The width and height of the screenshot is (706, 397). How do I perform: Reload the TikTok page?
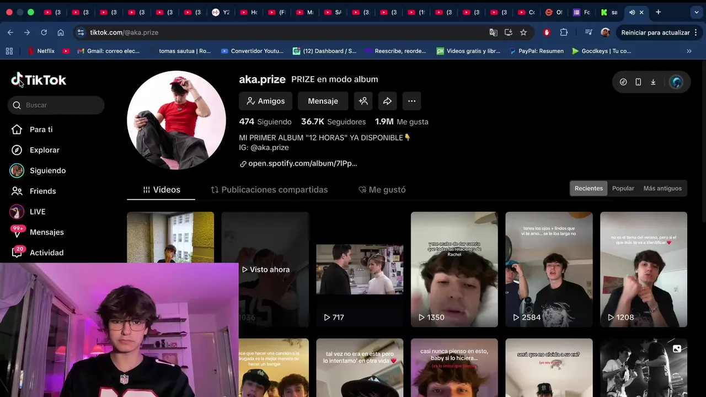[44, 33]
